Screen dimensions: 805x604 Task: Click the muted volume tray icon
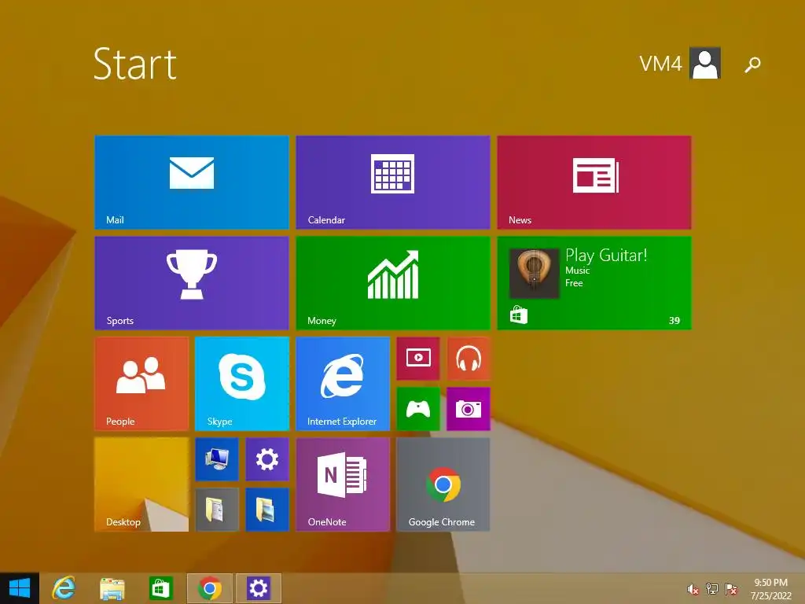click(693, 589)
